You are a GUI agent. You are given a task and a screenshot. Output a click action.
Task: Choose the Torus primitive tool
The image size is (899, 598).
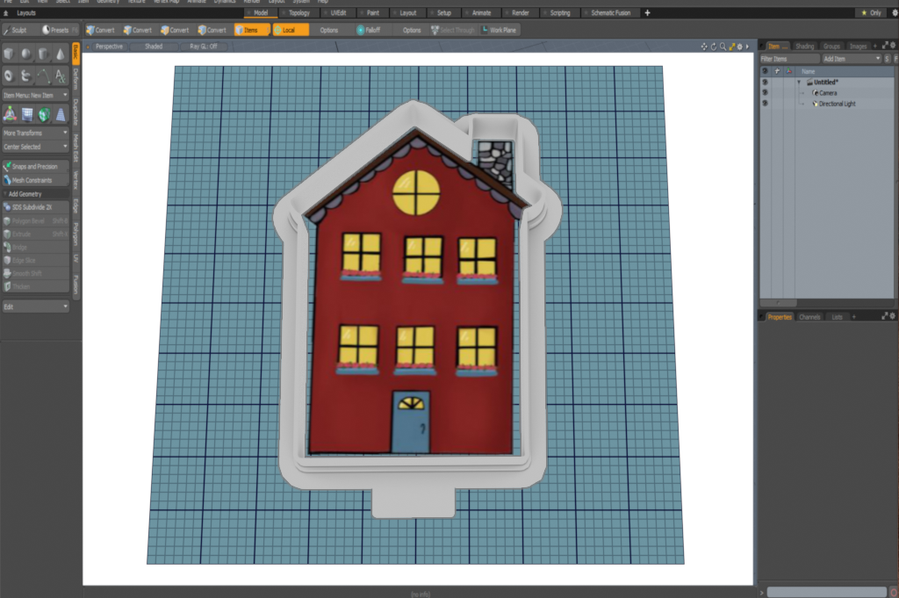tap(9, 76)
